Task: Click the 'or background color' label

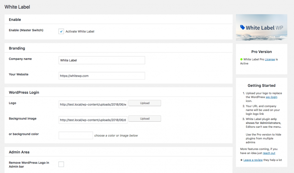Action: [24, 134]
